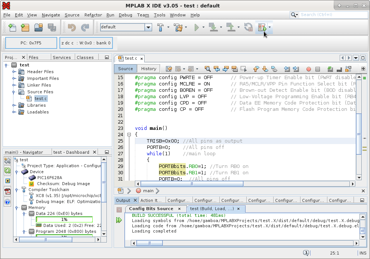The image size is (370, 259).
Task: Click the green Re-run arrows in Output
Action: click(119, 220)
